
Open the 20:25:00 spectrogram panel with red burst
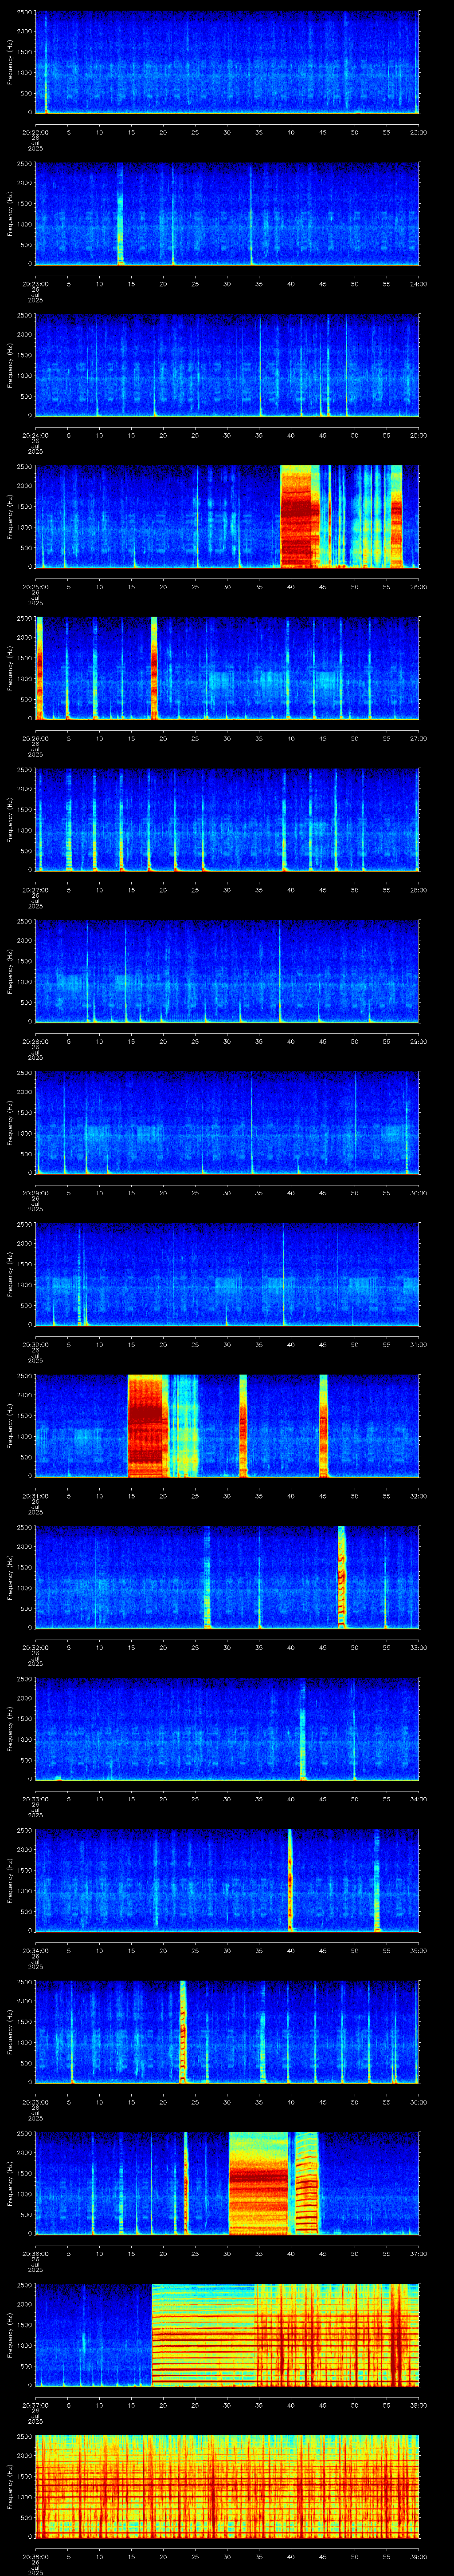227,516
